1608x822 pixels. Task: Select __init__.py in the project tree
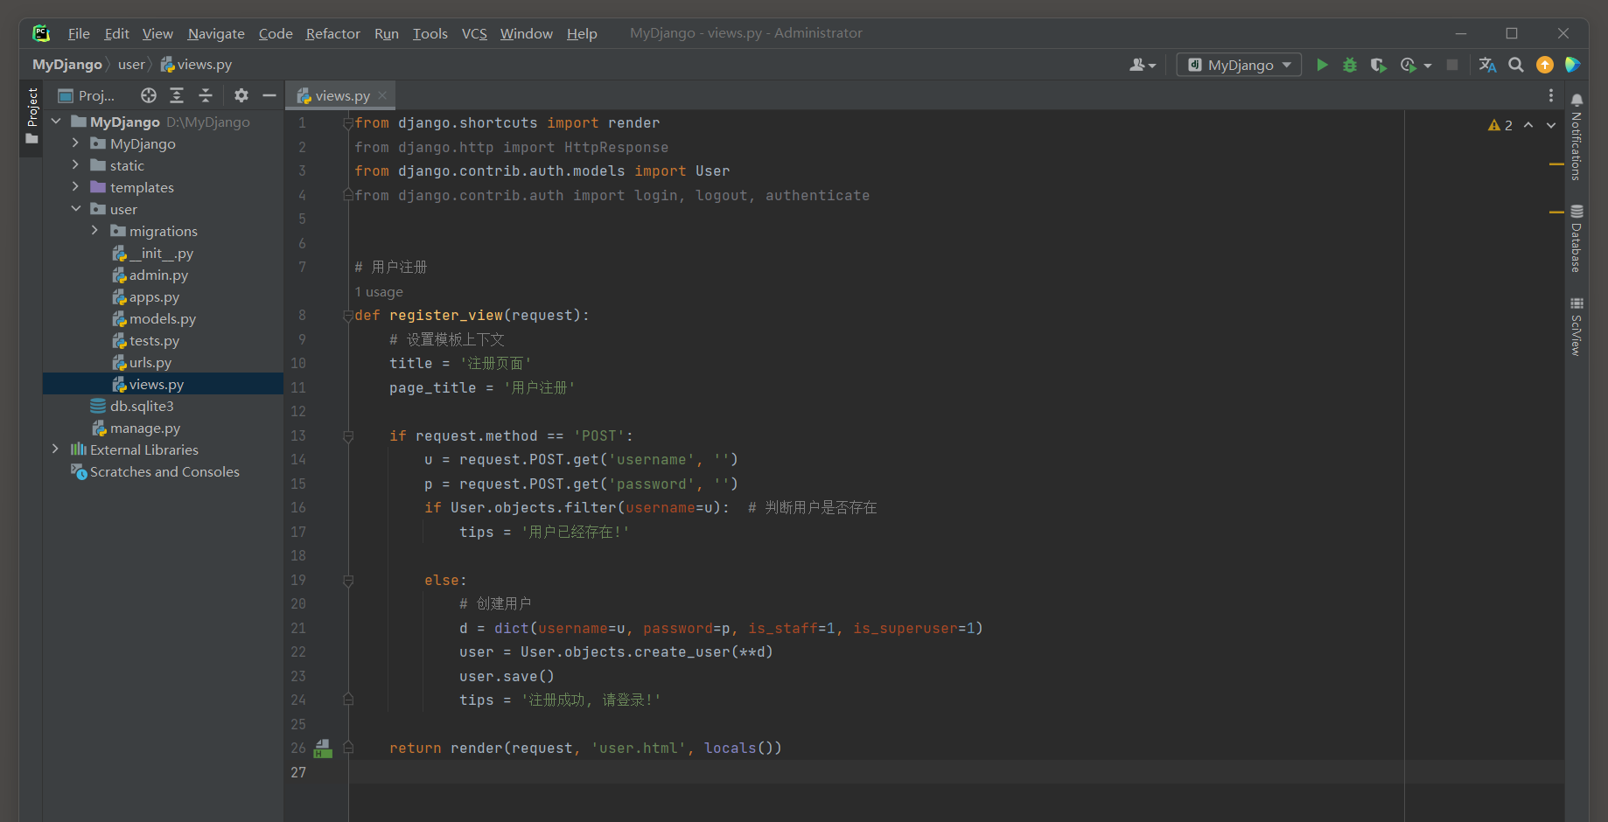coord(161,253)
